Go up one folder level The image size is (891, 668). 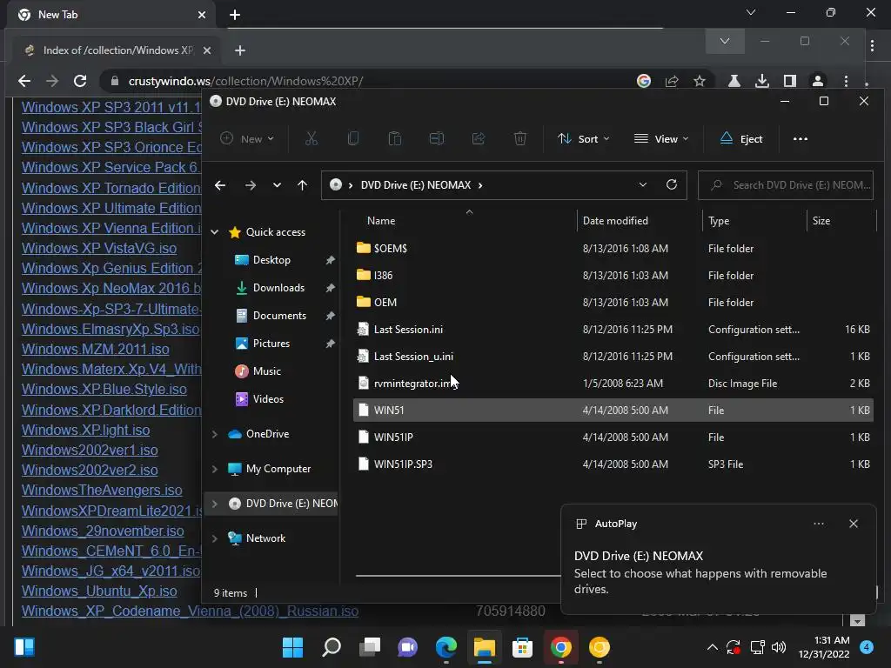pos(302,185)
